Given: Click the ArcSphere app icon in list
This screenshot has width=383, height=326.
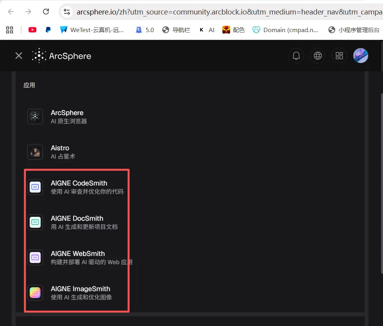Looking at the screenshot, I should (35, 117).
